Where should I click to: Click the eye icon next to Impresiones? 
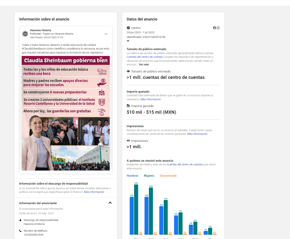coord(128,141)
